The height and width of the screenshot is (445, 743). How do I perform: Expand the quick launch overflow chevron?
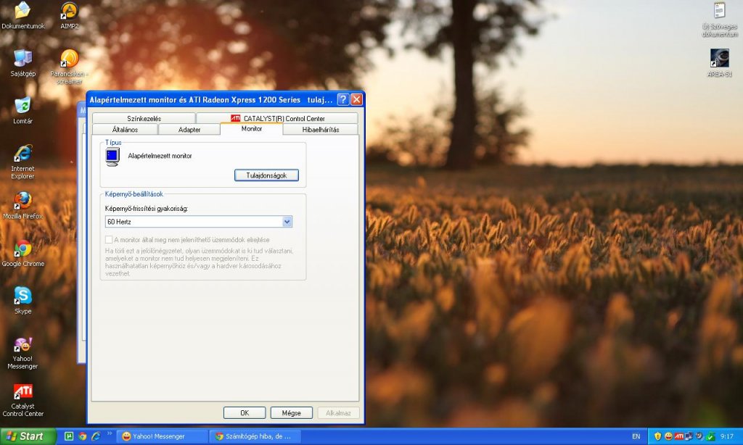pyautogui.click(x=110, y=433)
